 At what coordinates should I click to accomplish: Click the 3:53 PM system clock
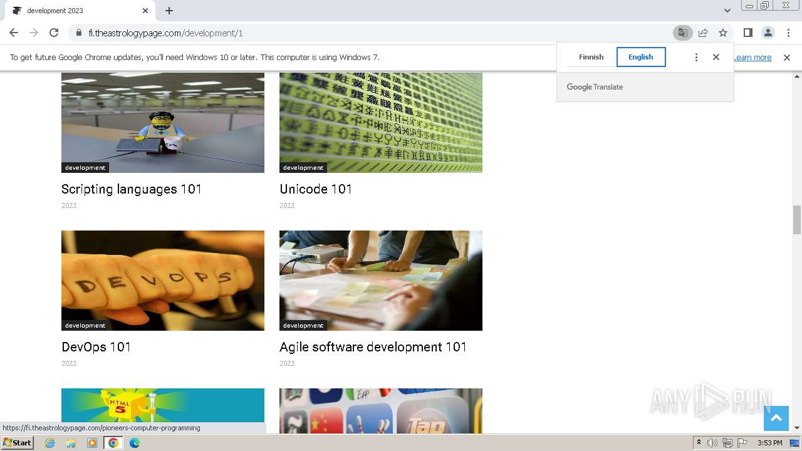click(x=769, y=443)
